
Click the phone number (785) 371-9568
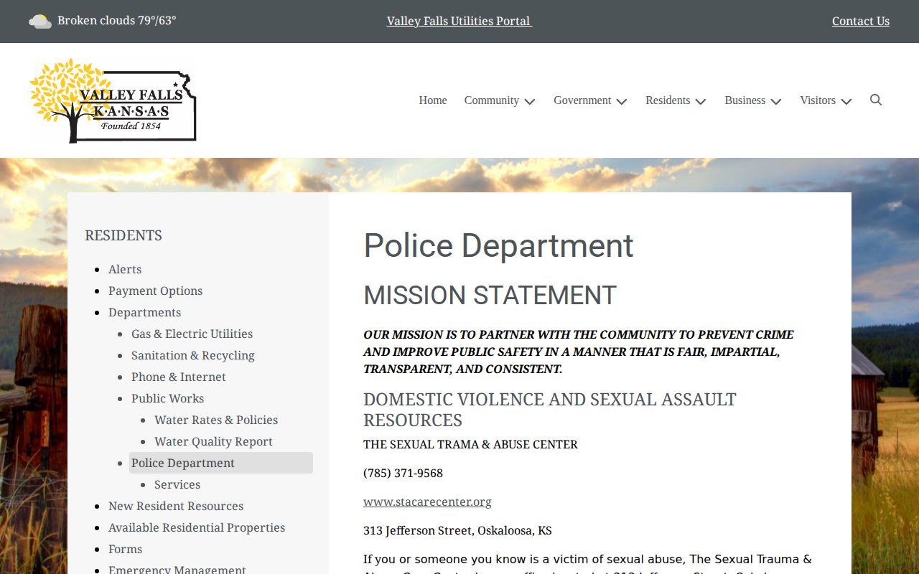(x=403, y=473)
